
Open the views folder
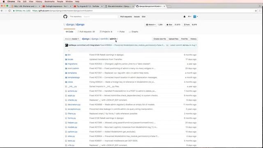pos(70,82)
